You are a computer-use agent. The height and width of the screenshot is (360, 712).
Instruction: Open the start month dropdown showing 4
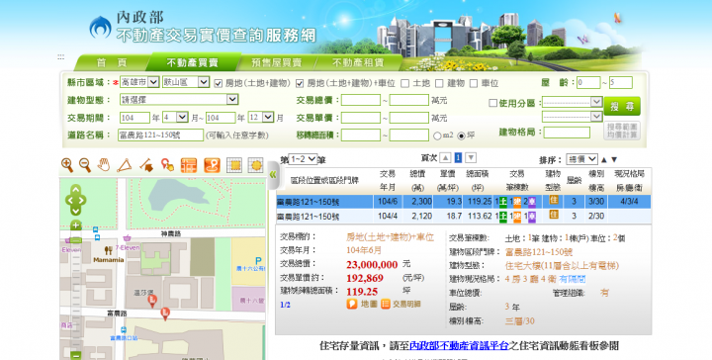click(x=175, y=118)
